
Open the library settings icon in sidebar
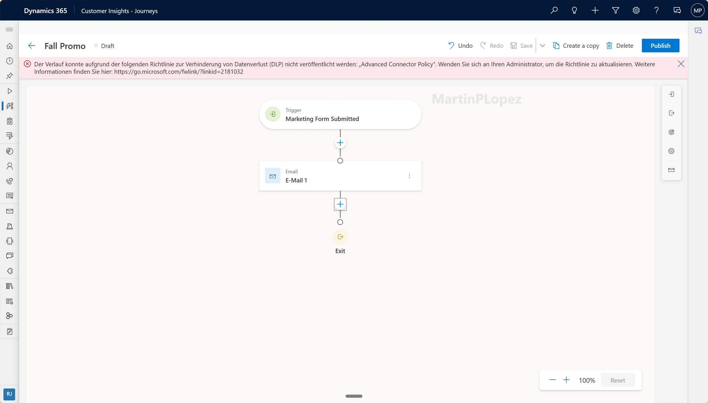[x=9, y=301]
